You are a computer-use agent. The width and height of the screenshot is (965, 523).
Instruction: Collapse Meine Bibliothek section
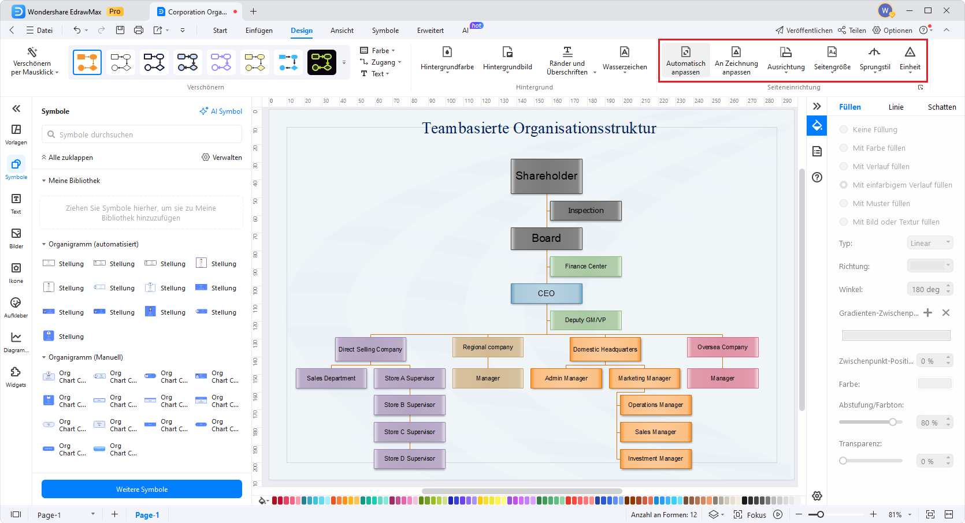pyautogui.click(x=44, y=181)
